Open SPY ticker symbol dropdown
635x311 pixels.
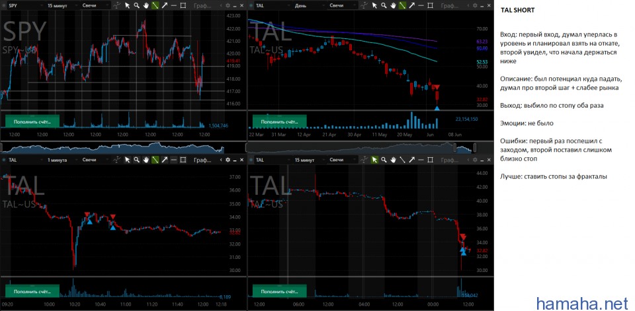coord(26,5)
